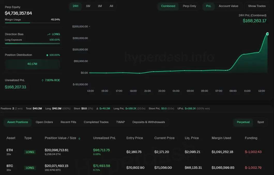Viewport: 274px width, 175px height.
Task: Click the Unrealized PnL up-arrow ROE icon
Action: click(x=42, y=80)
